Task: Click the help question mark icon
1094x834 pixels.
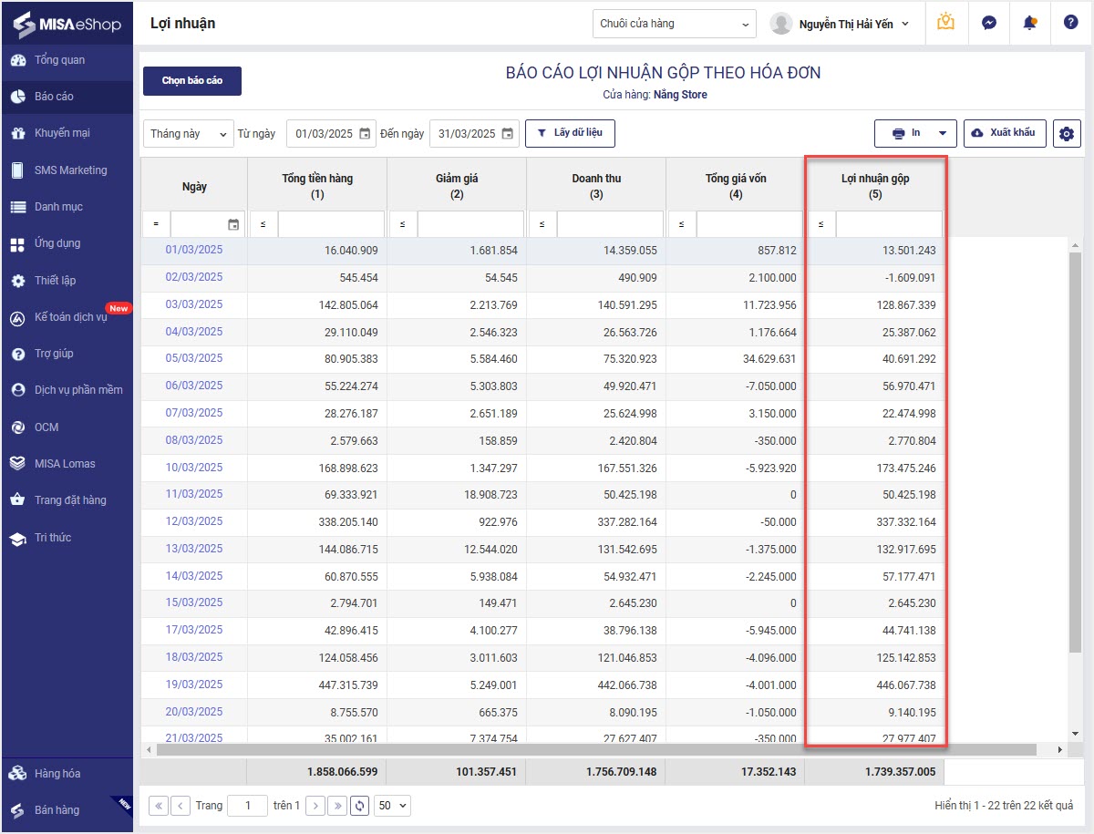Action: pos(1070,23)
